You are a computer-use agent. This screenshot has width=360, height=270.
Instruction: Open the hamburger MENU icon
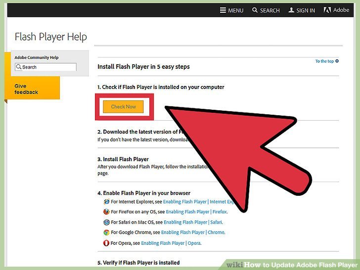pyautogui.click(x=223, y=10)
